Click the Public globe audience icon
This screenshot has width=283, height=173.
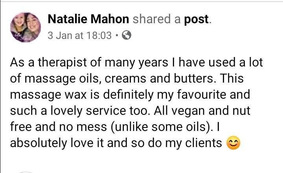(x=127, y=35)
